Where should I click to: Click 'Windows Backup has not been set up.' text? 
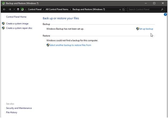click(x=65, y=29)
